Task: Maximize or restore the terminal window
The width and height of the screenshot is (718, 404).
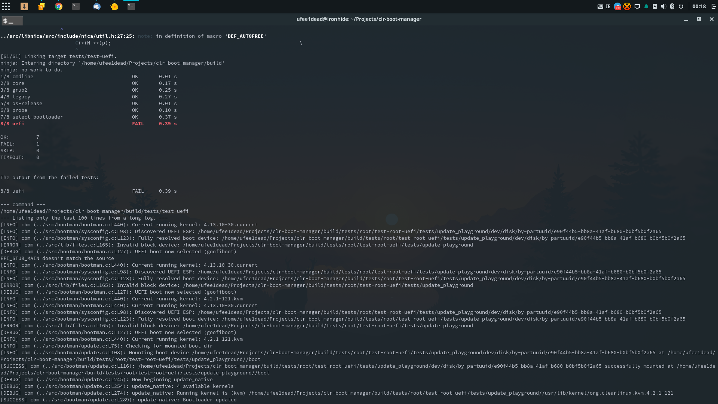Action: point(699,19)
